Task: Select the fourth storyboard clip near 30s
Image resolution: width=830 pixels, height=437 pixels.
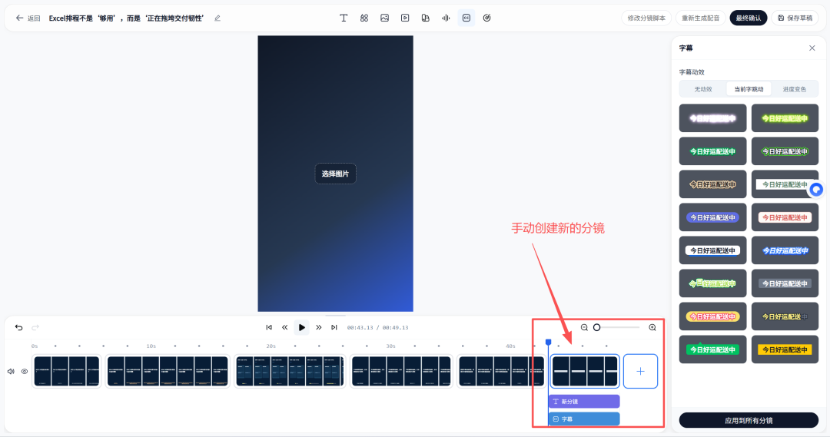Action: tap(401, 371)
